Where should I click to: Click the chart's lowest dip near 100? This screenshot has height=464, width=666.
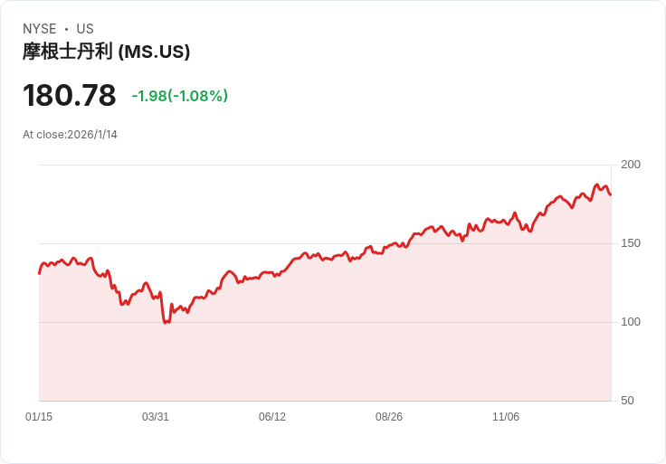tap(166, 321)
